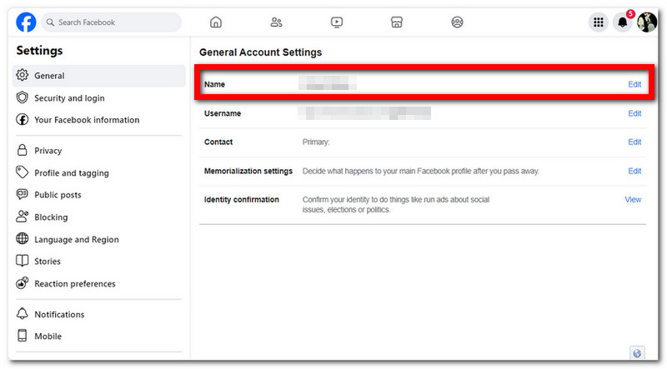Click the 'Primary:' contact text
The height and width of the screenshot is (369, 667).
pos(316,142)
